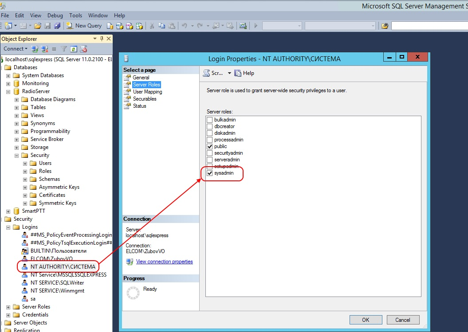This screenshot has width=468, height=332.
Task: Click the Open File folder icon
Action: click(38, 26)
